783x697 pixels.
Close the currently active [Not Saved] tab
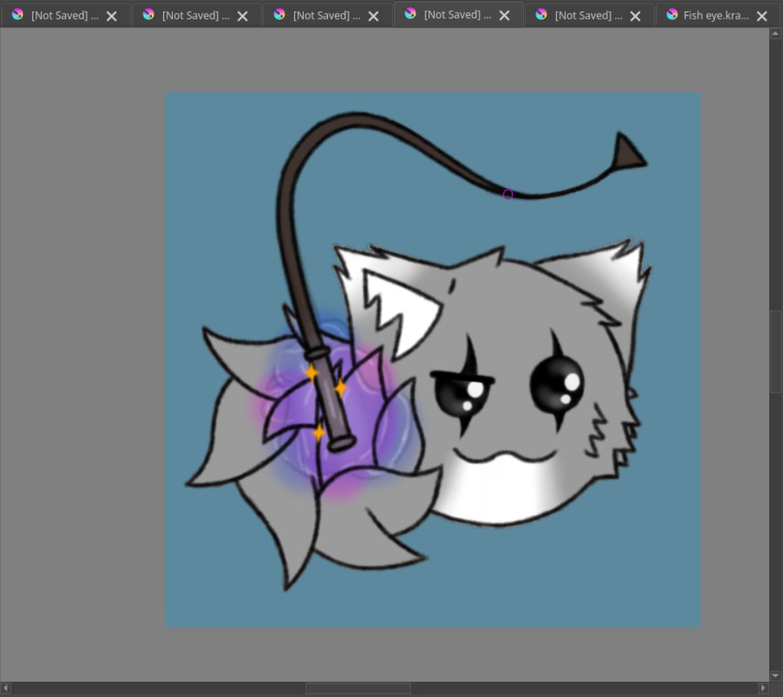point(504,15)
